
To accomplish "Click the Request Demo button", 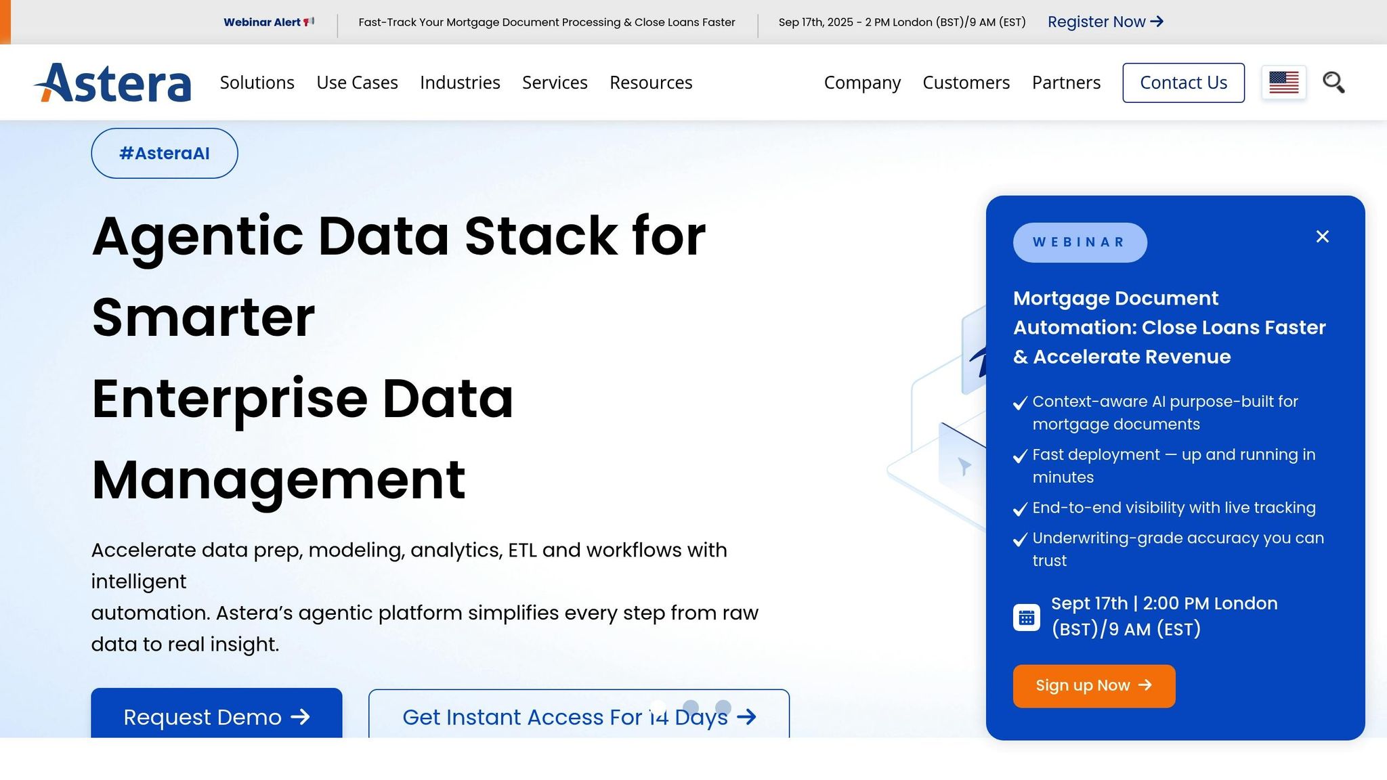I will pos(217,714).
